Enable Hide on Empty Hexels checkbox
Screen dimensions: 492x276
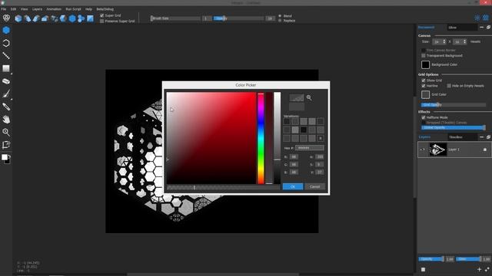click(449, 86)
